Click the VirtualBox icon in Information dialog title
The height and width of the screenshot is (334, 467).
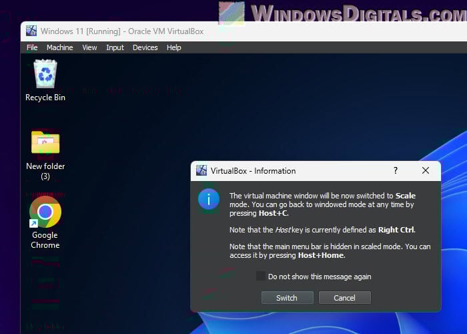[x=201, y=170]
